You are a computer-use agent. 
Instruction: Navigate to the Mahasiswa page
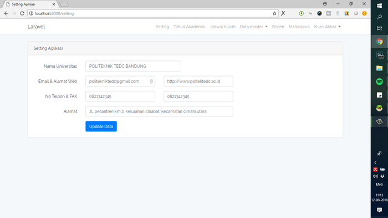click(299, 27)
